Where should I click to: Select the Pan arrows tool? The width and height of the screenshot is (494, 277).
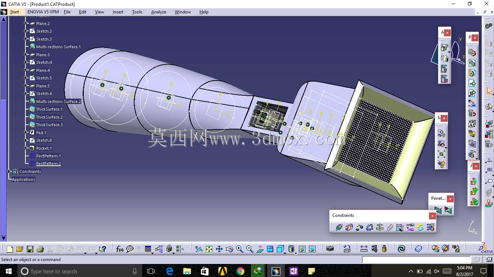(x=219, y=249)
